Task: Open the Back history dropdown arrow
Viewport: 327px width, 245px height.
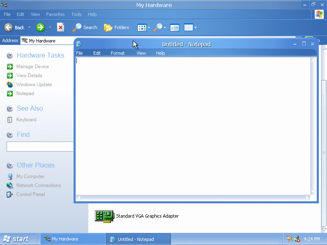Action: coord(29,27)
